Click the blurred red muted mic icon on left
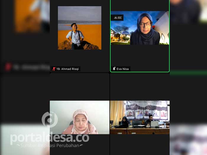 coord(8,67)
